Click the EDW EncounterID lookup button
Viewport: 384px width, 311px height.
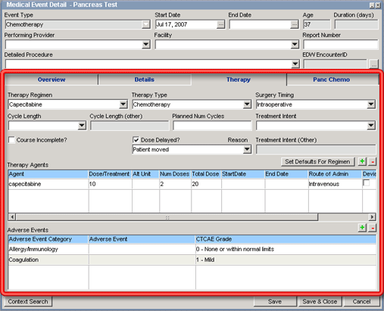(374, 64)
